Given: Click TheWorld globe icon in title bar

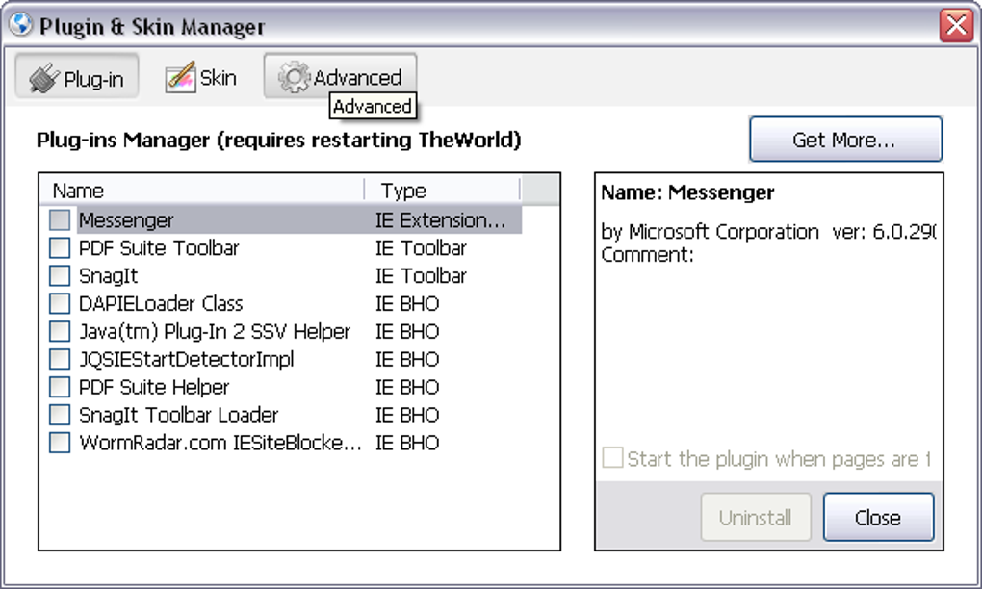Looking at the screenshot, I should coord(20,24).
